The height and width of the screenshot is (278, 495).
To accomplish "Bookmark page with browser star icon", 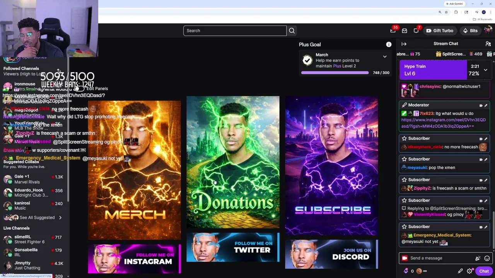I will (446, 12).
